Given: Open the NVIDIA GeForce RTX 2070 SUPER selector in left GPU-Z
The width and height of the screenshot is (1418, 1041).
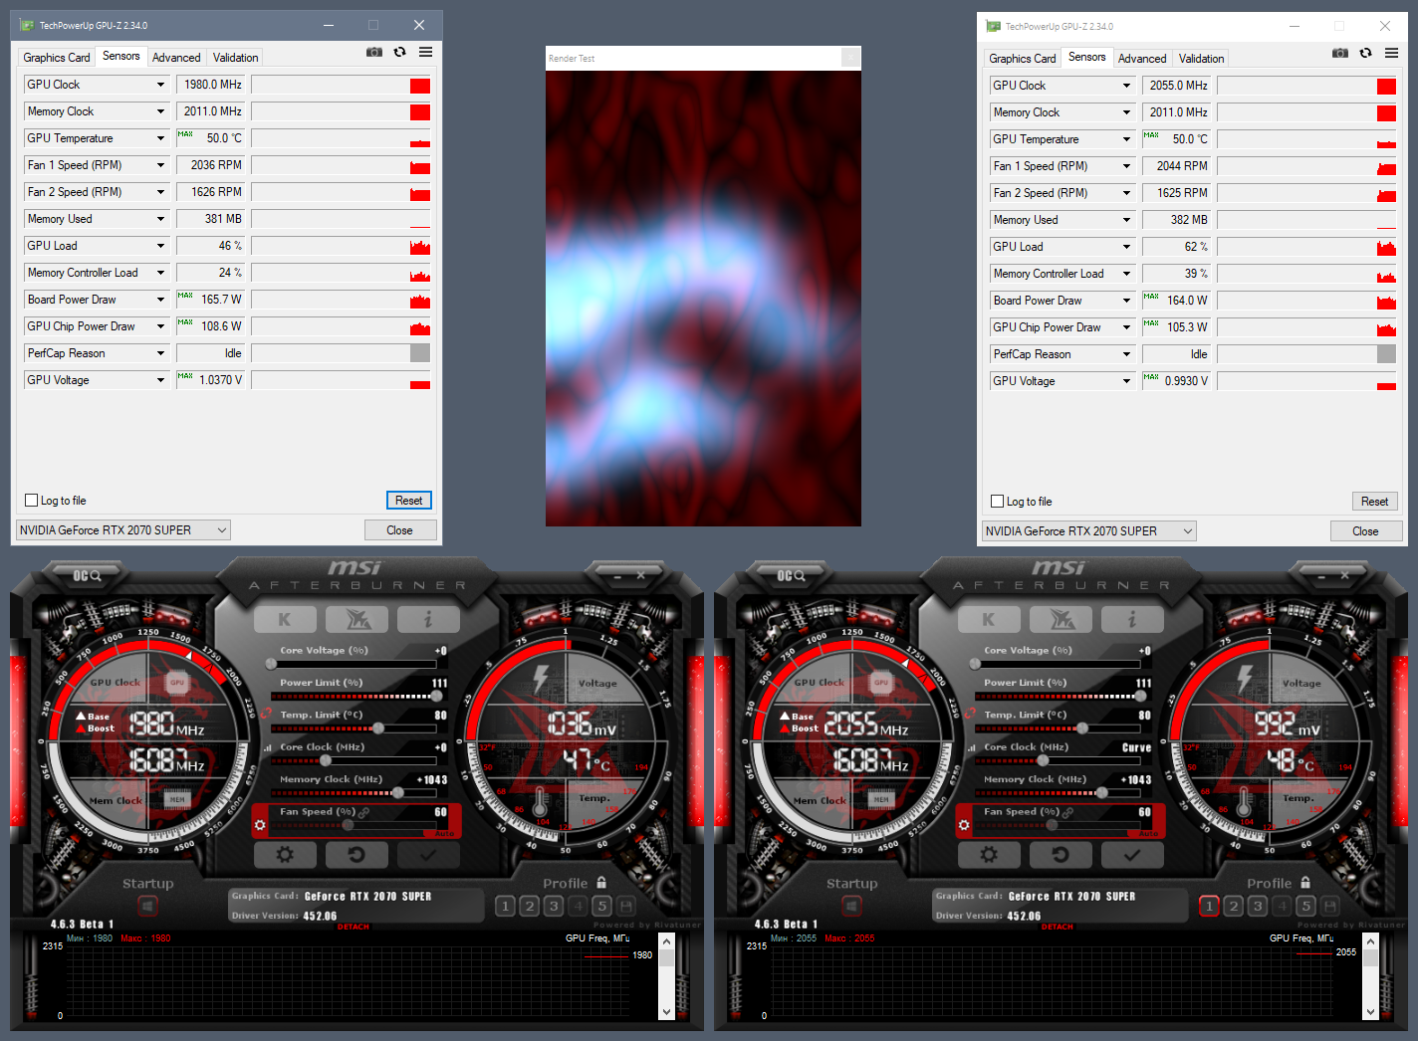Looking at the screenshot, I should click(123, 530).
